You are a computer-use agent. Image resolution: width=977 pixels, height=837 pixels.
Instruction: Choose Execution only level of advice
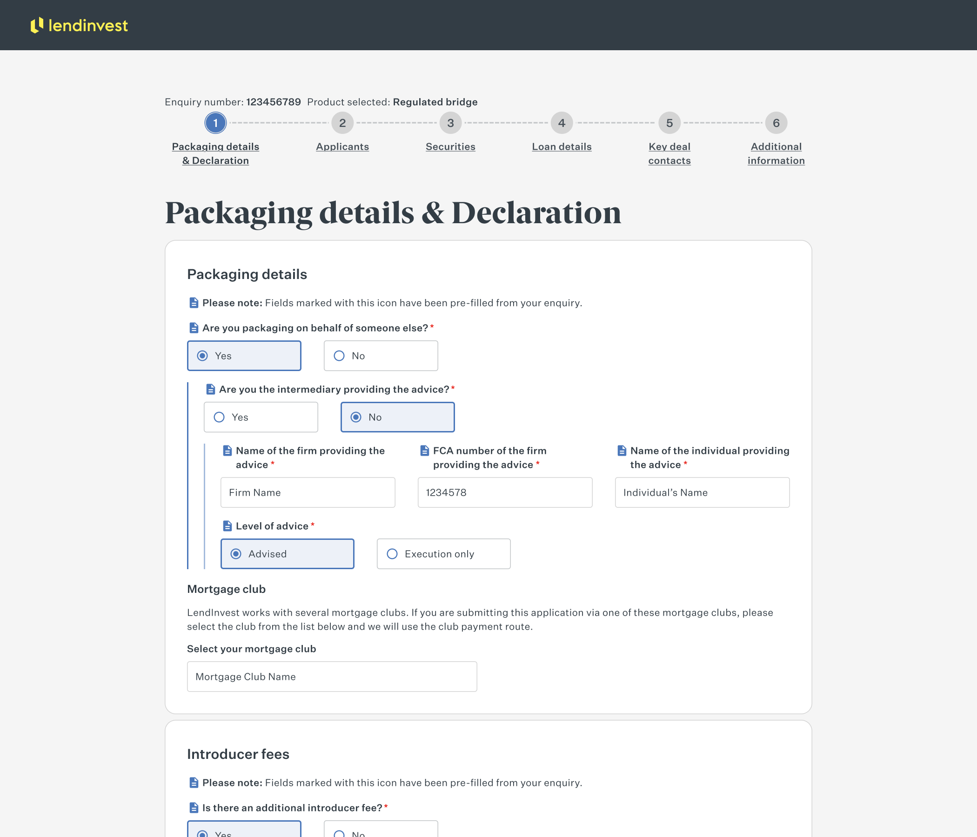(444, 554)
